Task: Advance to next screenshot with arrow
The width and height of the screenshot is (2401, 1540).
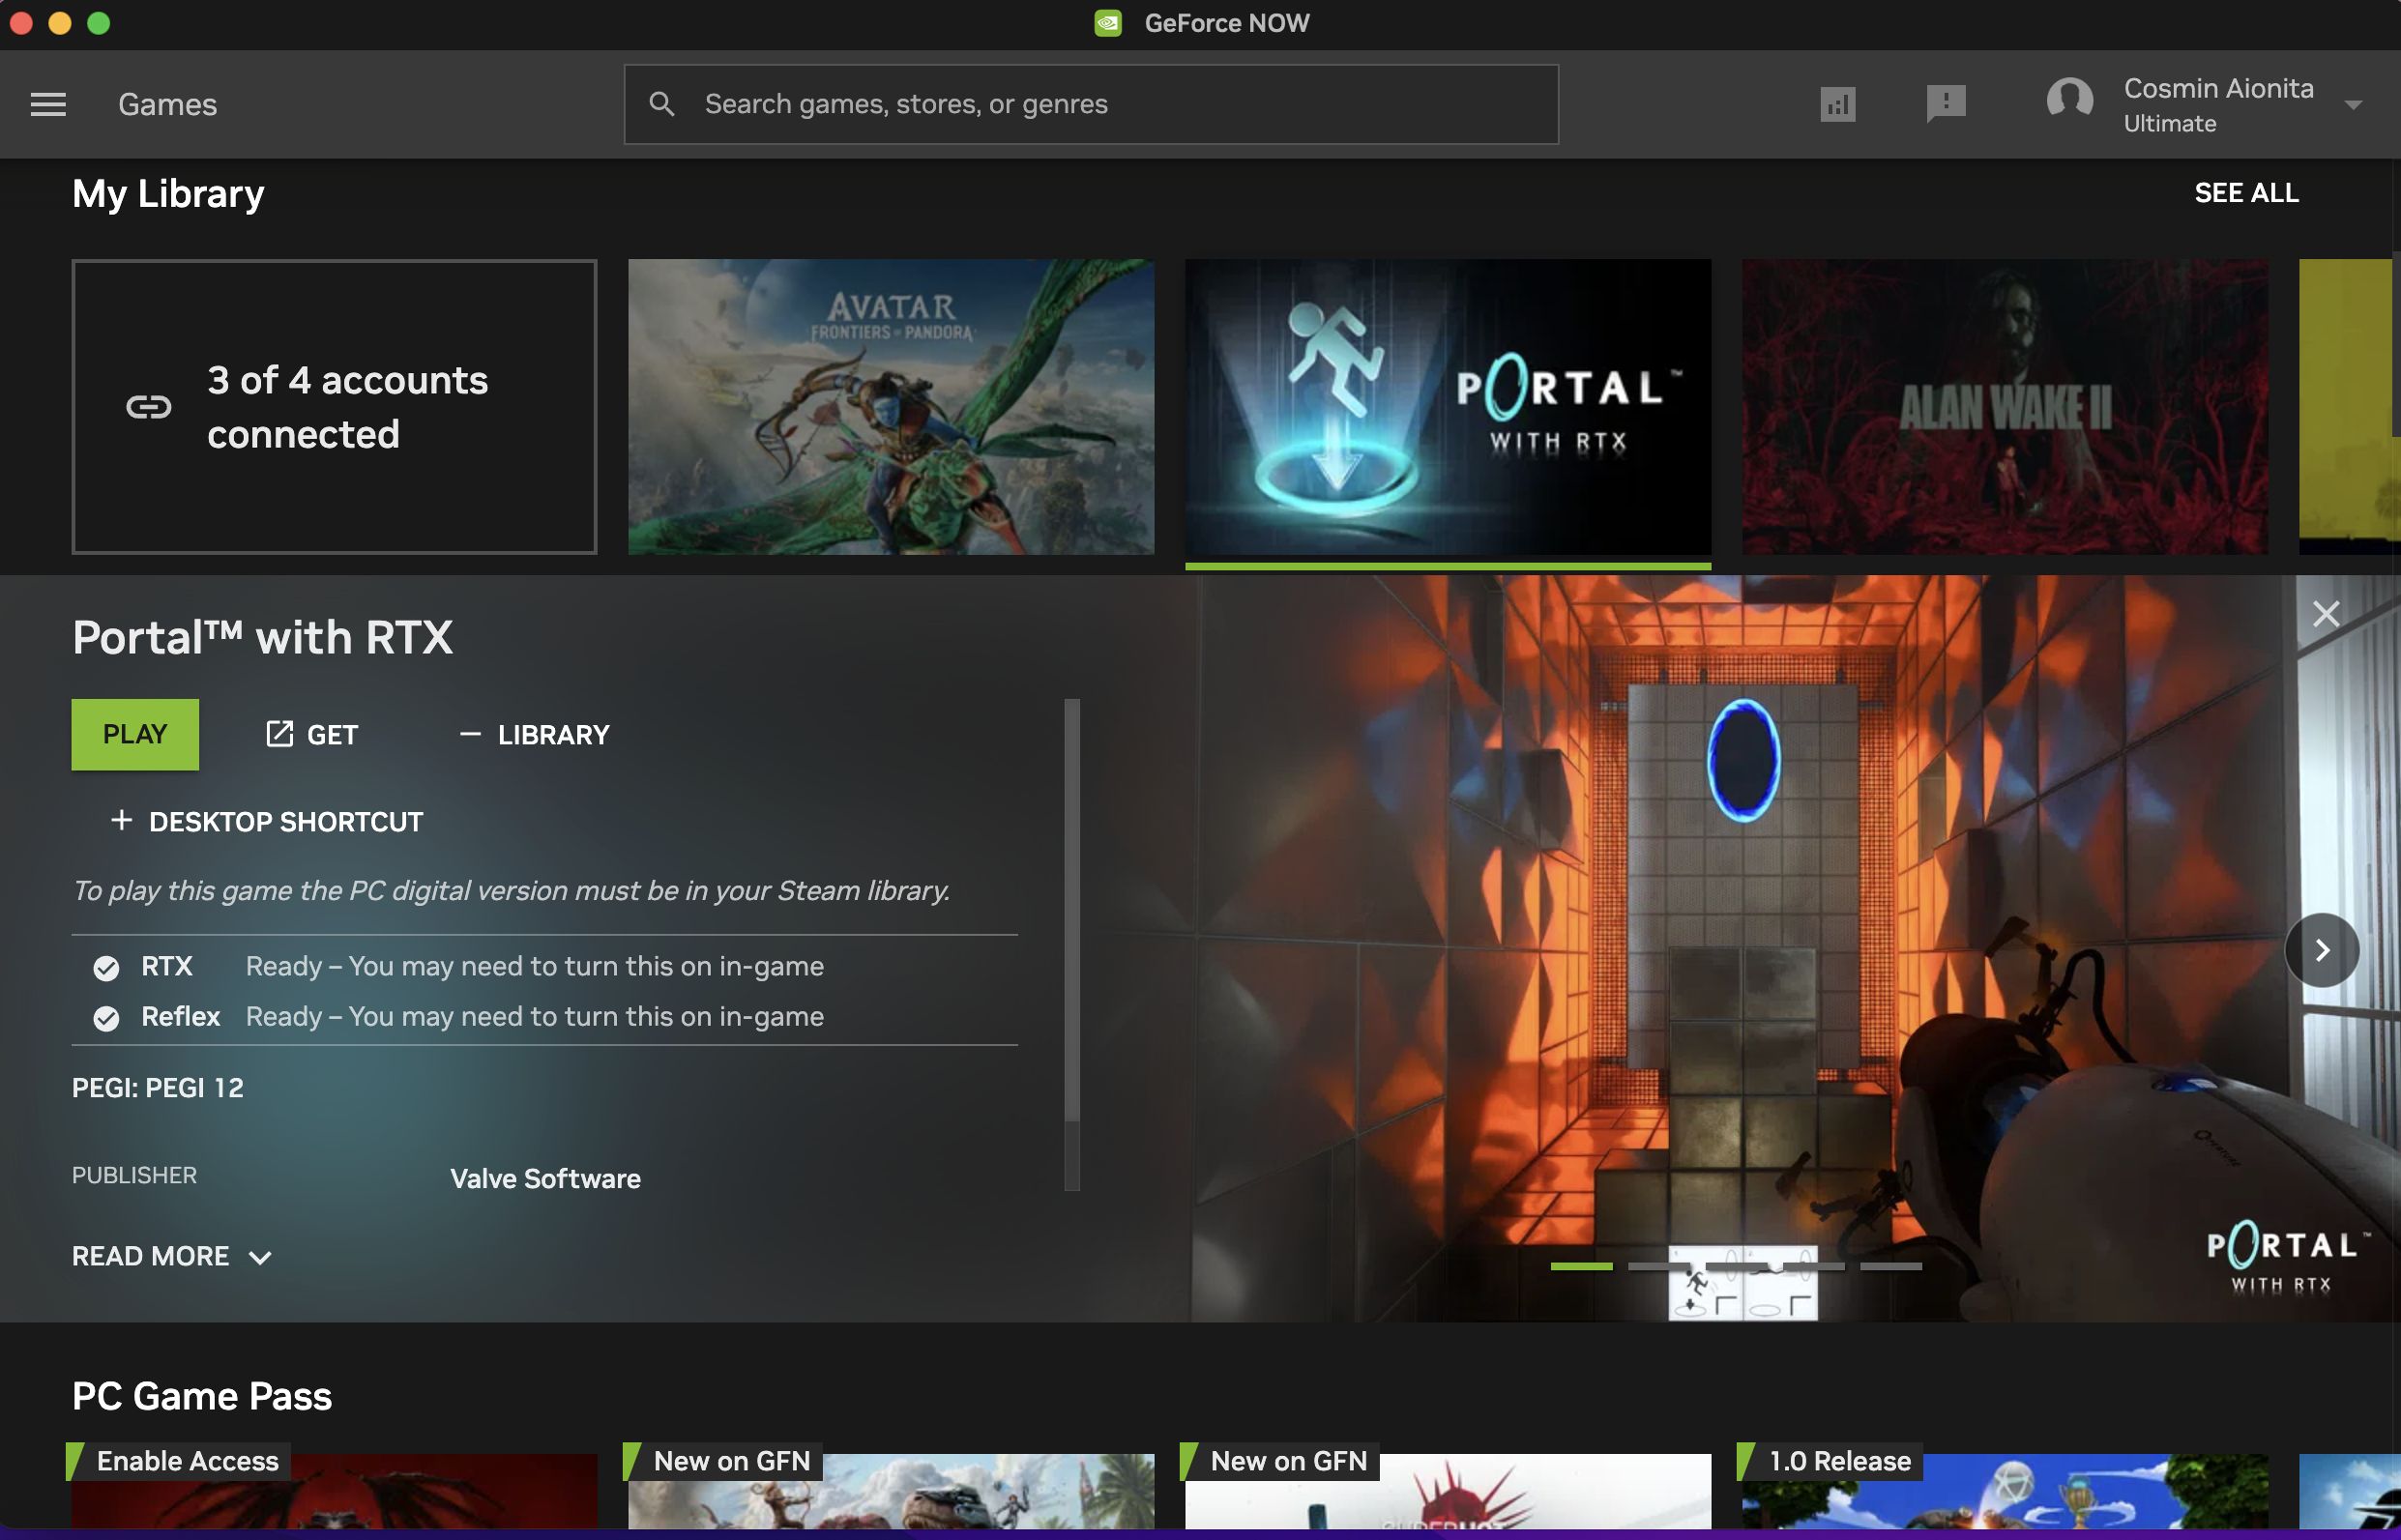Action: click(2321, 950)
